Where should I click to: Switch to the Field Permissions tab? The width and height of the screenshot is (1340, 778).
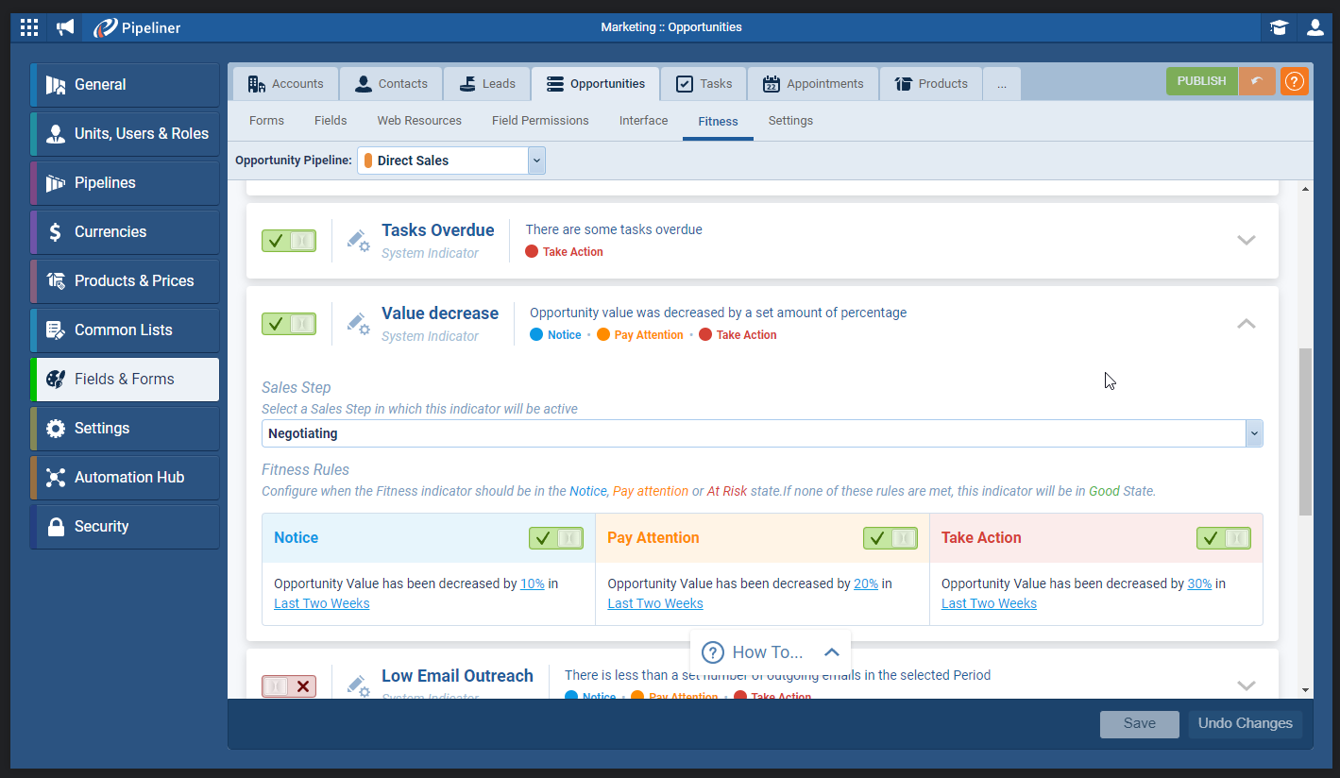pos(540,121)
